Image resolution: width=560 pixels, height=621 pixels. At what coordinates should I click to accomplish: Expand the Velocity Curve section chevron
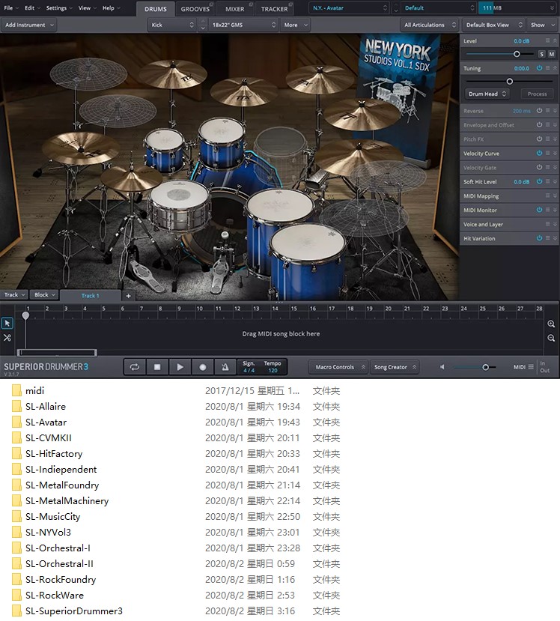tap(555, 154)
